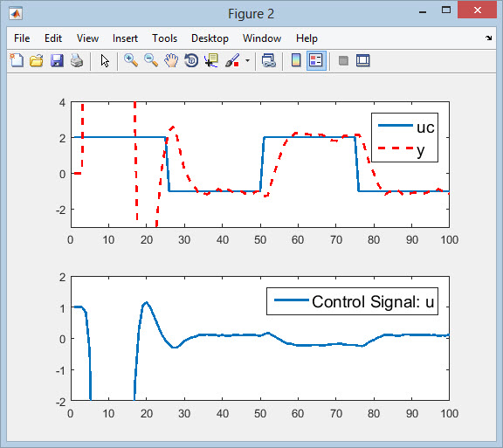
Task: Open a file using folder icon
Action: tap(37, 60)
